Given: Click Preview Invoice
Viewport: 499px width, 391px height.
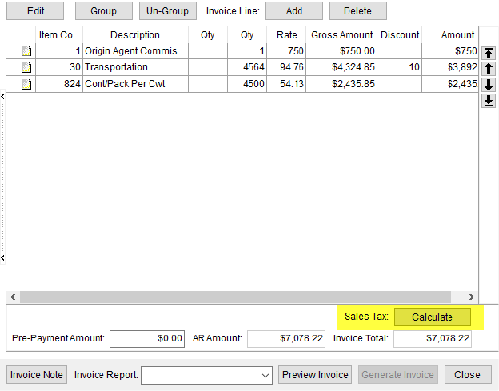Looking at the screenshot, I should point(316,375).
